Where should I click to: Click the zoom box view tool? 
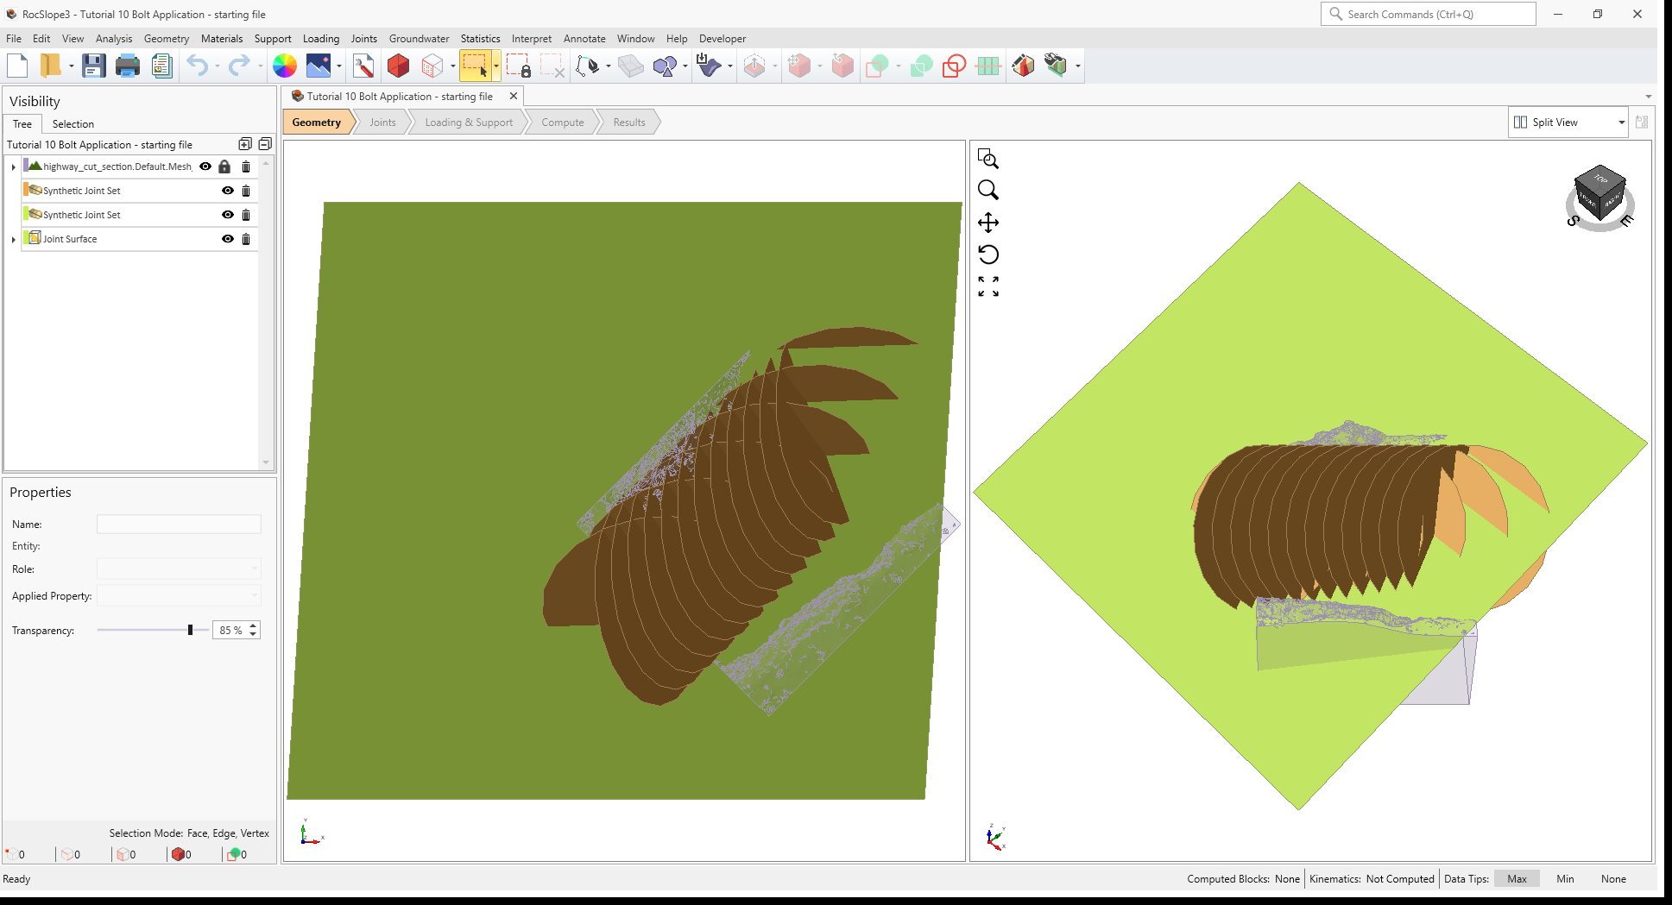point(988,159)
